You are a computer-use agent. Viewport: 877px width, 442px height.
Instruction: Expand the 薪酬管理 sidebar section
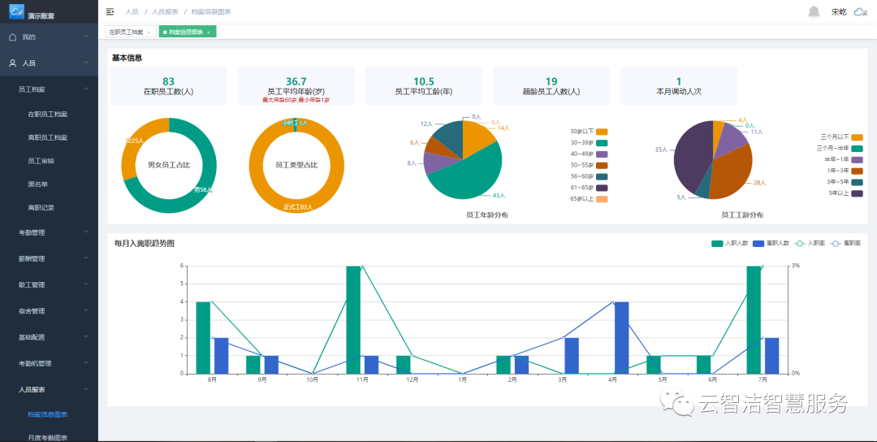[49, 258]
